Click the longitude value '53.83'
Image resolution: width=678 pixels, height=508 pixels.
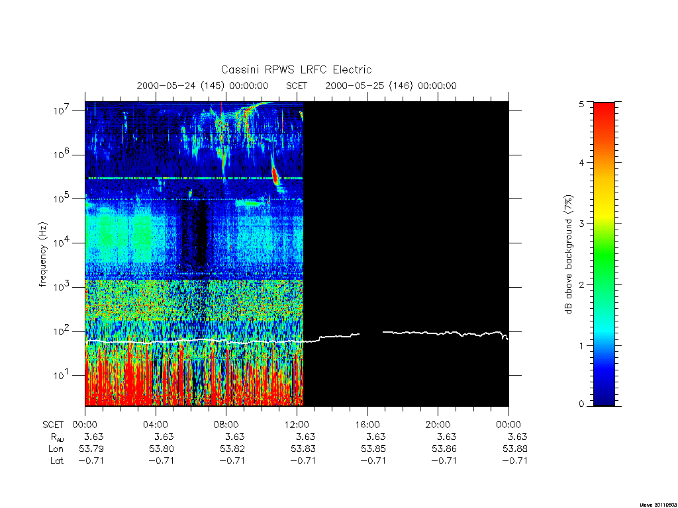coord(303,449)
